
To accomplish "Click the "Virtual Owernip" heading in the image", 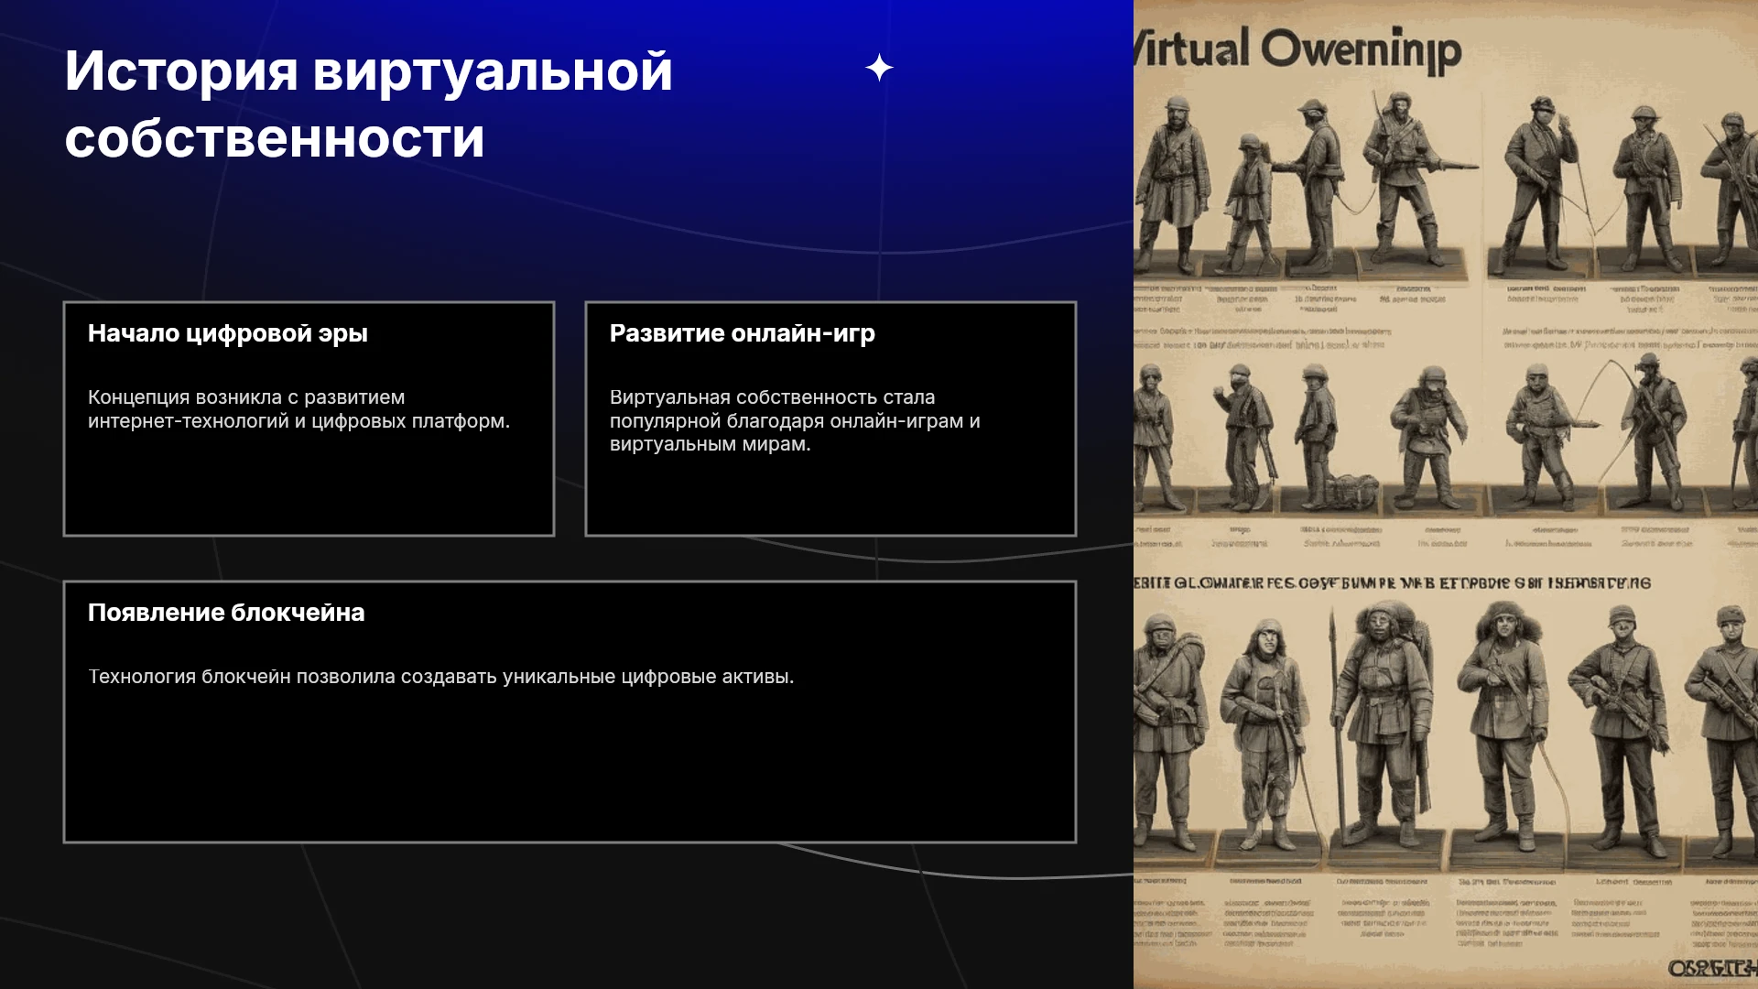I will (x=1297, y=49).
